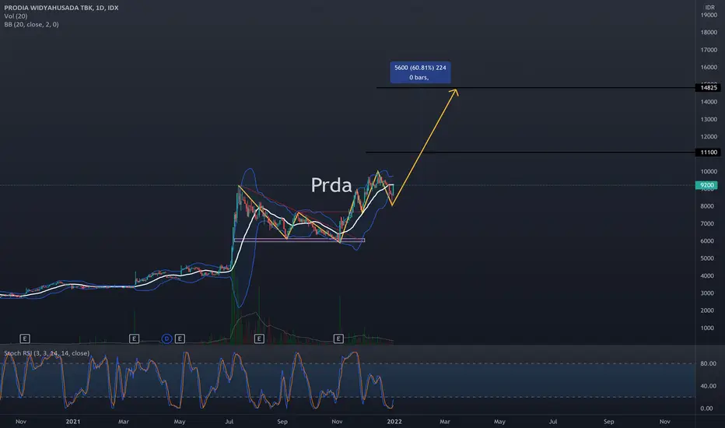Click the IDR currency label

pos(709,8)
